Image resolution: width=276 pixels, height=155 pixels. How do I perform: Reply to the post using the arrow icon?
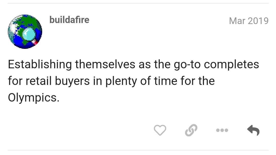253,130
